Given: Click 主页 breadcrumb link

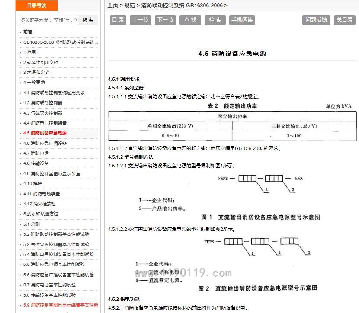Looking at the screenshot, I should click(x=112, y=6).
